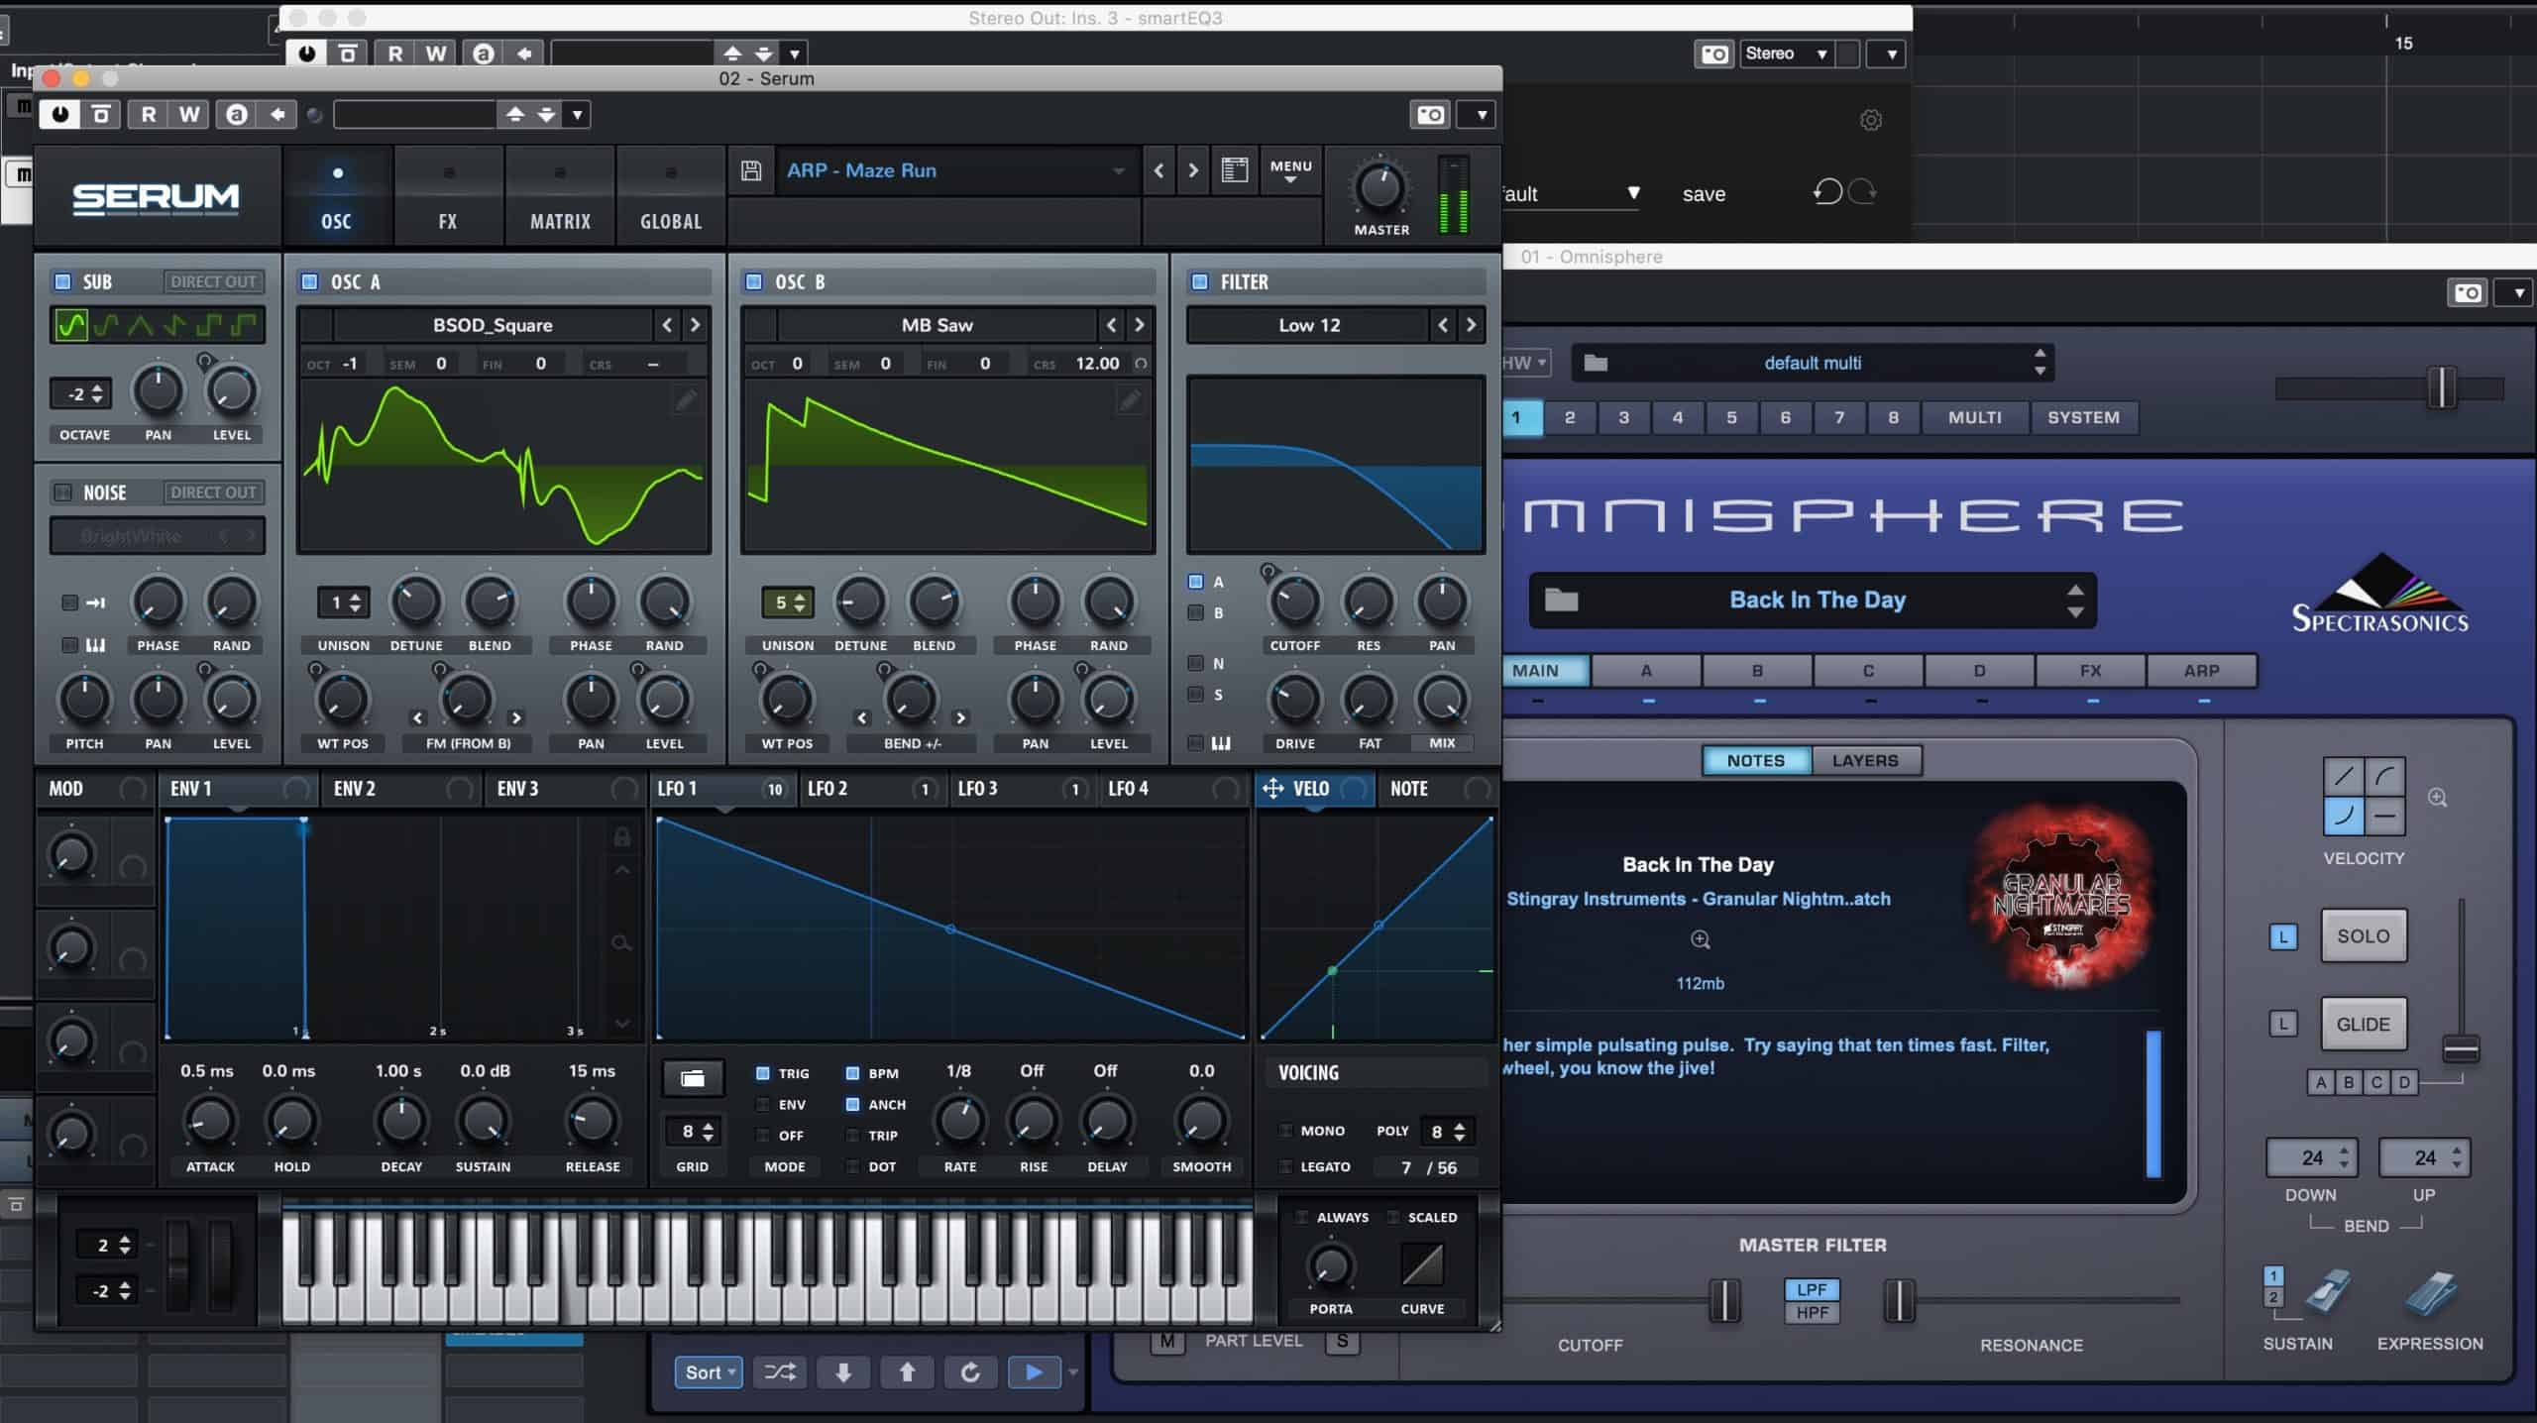Toggle LFO TRIG mode checkbox
2537x1423 pixels.
pos(762,1072)
